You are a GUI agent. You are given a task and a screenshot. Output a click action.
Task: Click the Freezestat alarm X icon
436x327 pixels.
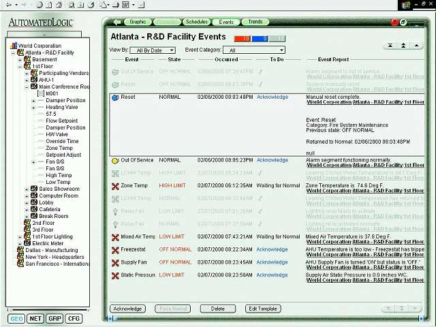click(x=115, y=250)
